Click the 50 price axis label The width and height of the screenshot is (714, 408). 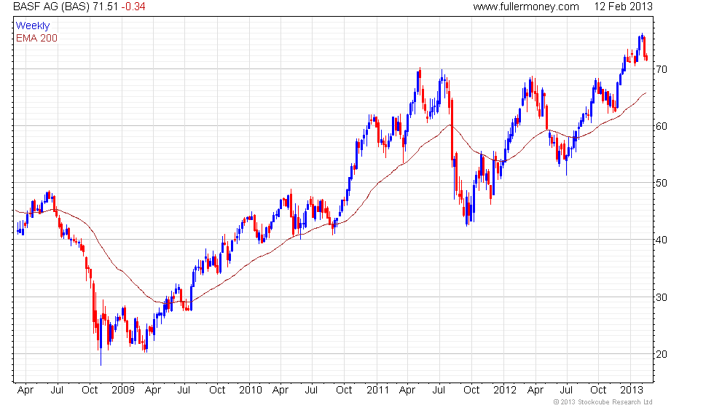click(x=662, y=183)
